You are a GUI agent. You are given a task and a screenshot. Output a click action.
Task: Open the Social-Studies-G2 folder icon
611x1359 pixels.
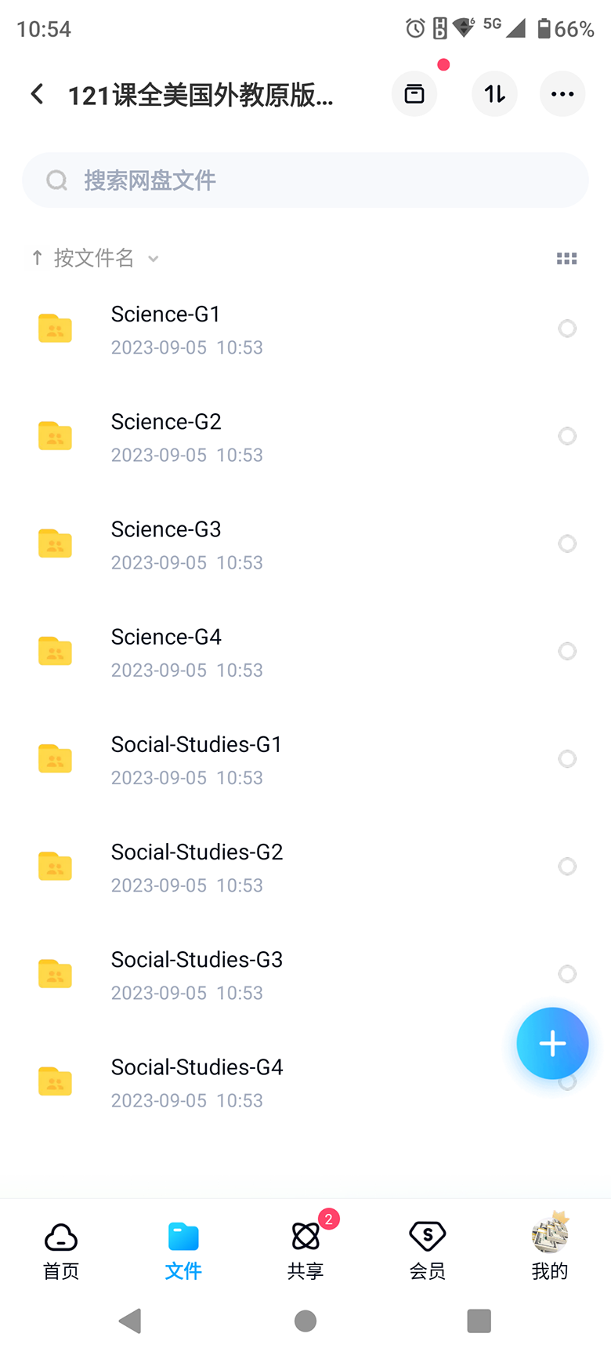point(55,866)
